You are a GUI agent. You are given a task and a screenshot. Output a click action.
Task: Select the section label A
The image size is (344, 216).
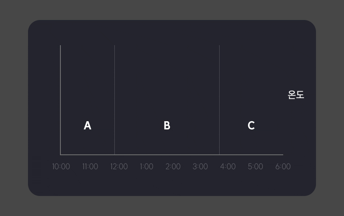coord(88,126)
